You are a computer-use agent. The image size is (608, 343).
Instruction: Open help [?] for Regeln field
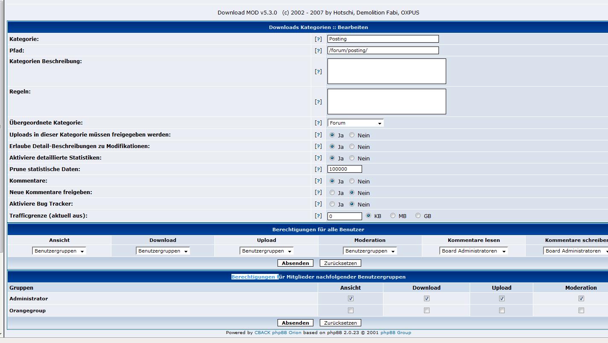click(318, 102)
